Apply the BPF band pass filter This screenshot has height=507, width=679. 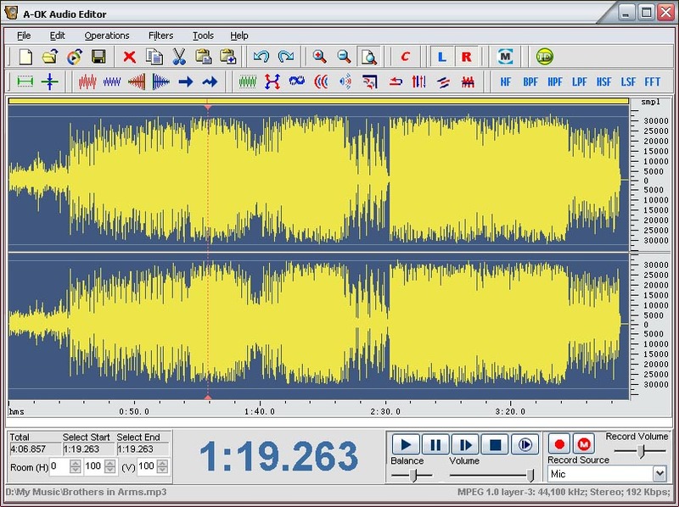click(x=530, y=81)
